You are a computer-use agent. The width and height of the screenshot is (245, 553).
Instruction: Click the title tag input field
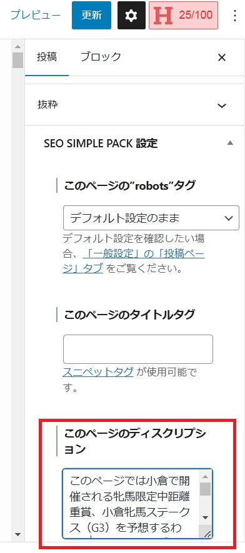click(x=138, y=349)
